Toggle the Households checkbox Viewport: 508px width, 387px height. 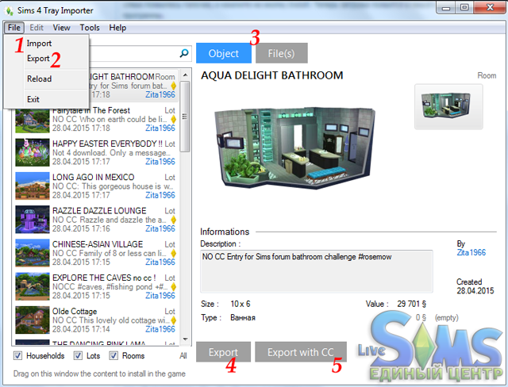(x=17, y=355)
